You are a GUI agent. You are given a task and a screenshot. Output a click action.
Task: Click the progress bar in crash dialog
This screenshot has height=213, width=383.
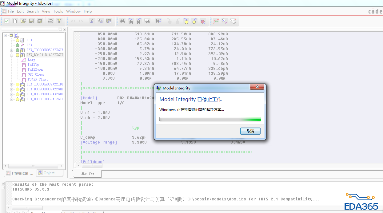click(210, 119)
